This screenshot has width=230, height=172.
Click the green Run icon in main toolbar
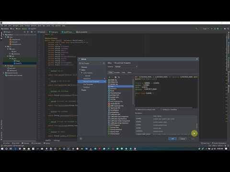tap(212, 29)
